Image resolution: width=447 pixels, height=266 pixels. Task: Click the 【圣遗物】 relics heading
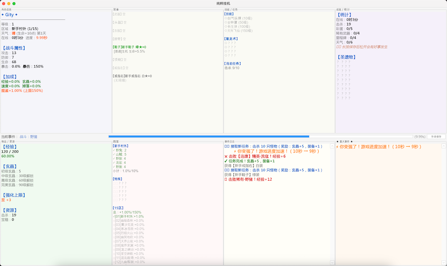tap(346, 57)
